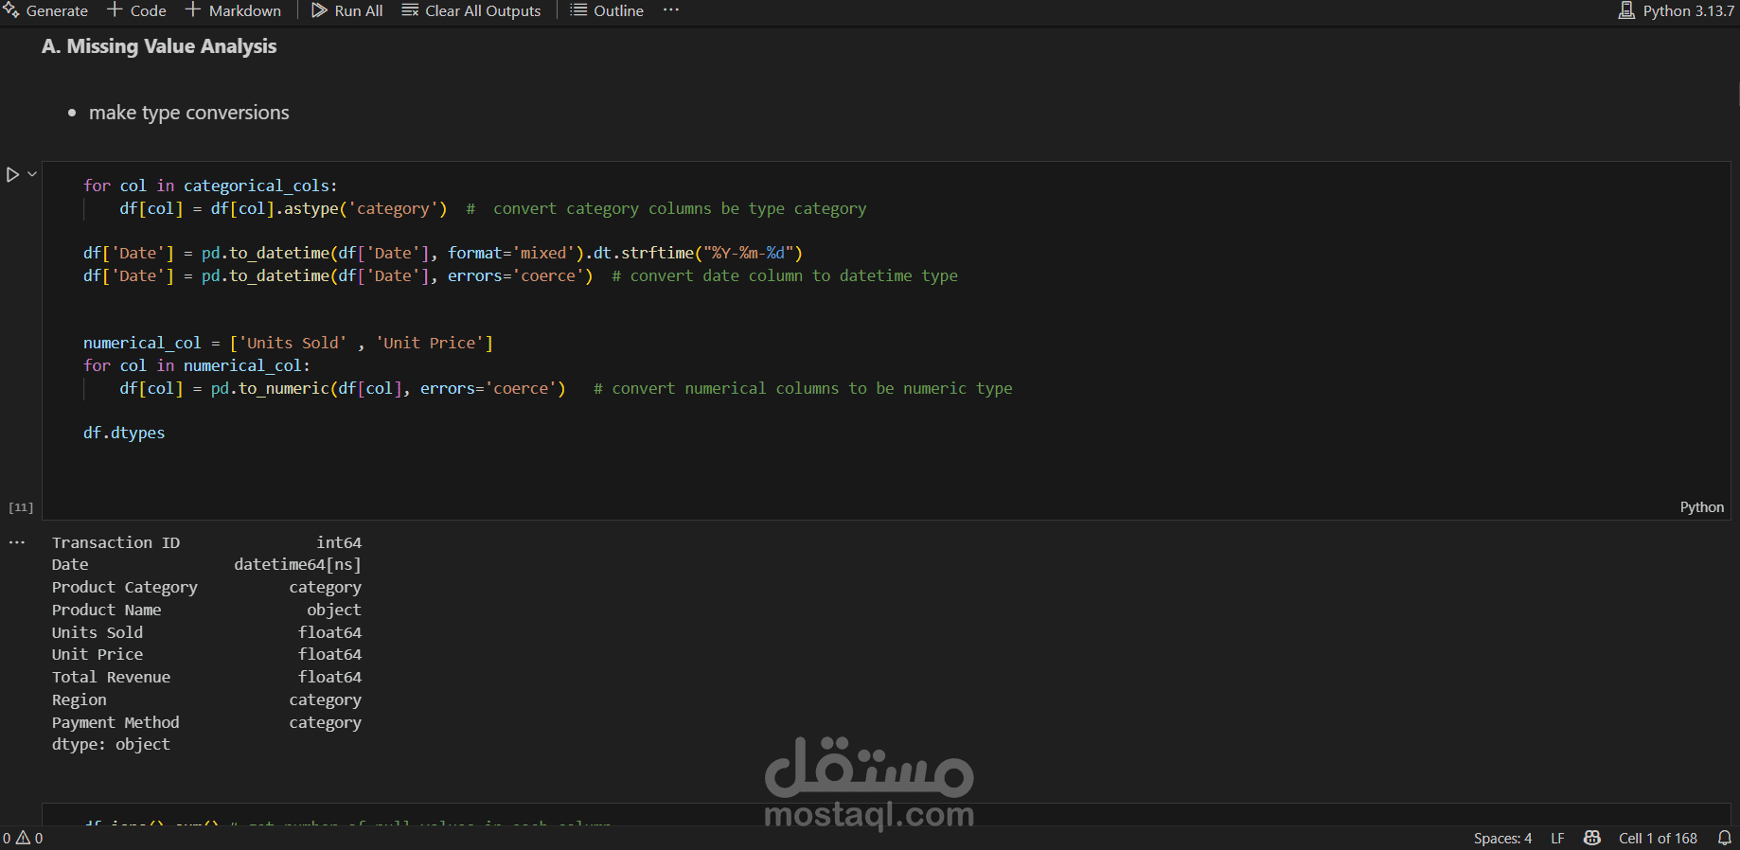This screenshot has width=1740, height=850.
Task: Select the 'A. Missing Value Analysis' heading cell
Action: point(159,46)
